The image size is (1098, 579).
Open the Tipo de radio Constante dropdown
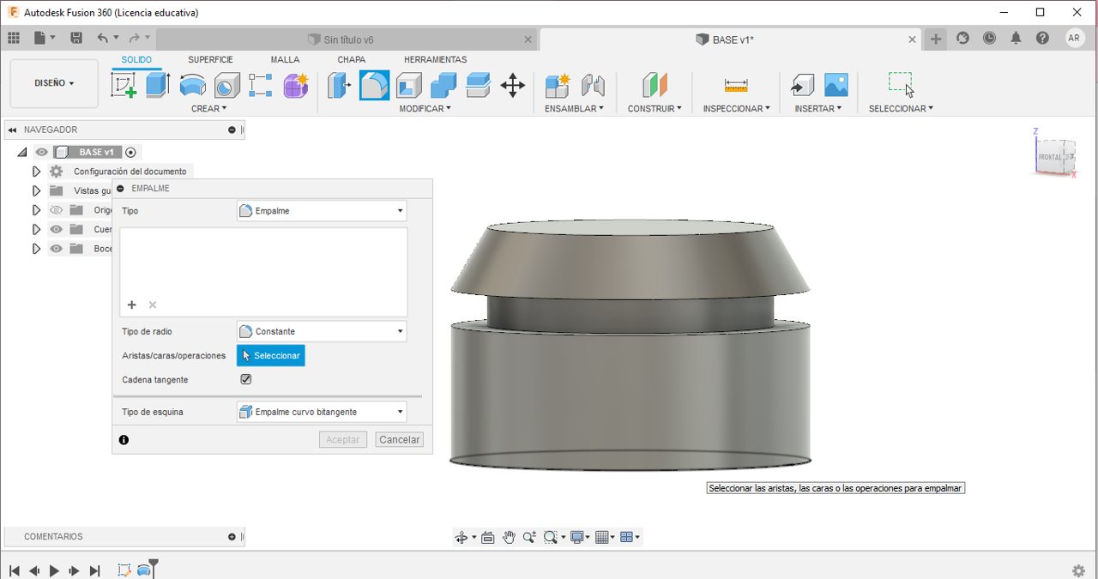322,331
